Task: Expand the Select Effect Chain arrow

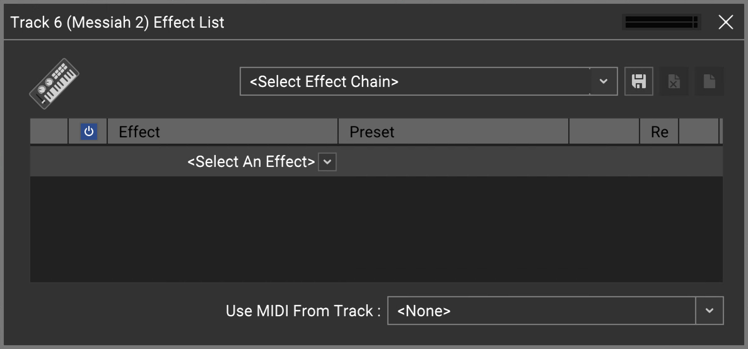Action: point(603,81)
